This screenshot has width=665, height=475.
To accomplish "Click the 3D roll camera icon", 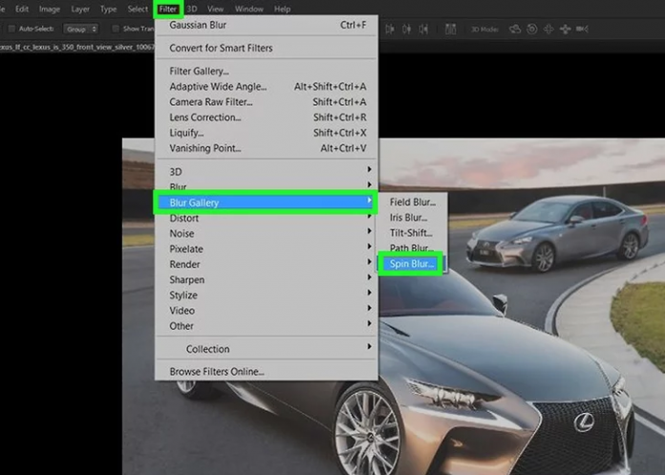I will 533,29.
